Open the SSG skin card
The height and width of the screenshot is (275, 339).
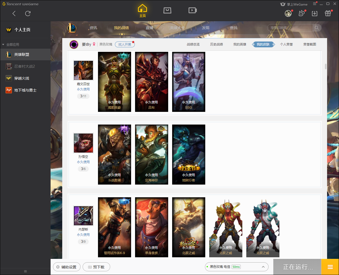pyautogui.click(x=189, y=82)
